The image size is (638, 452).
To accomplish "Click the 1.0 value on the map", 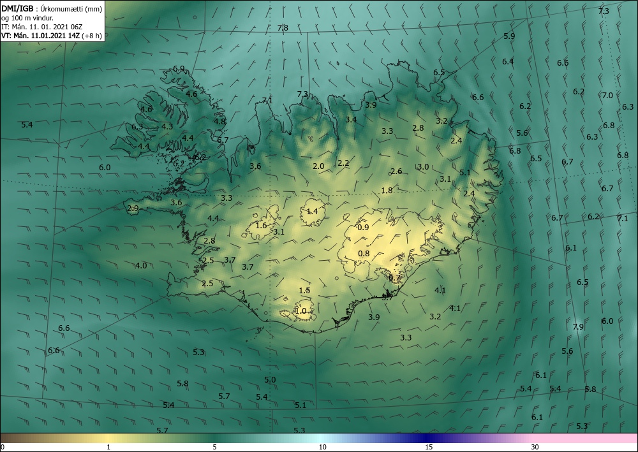I will click(x=300, y=311).
